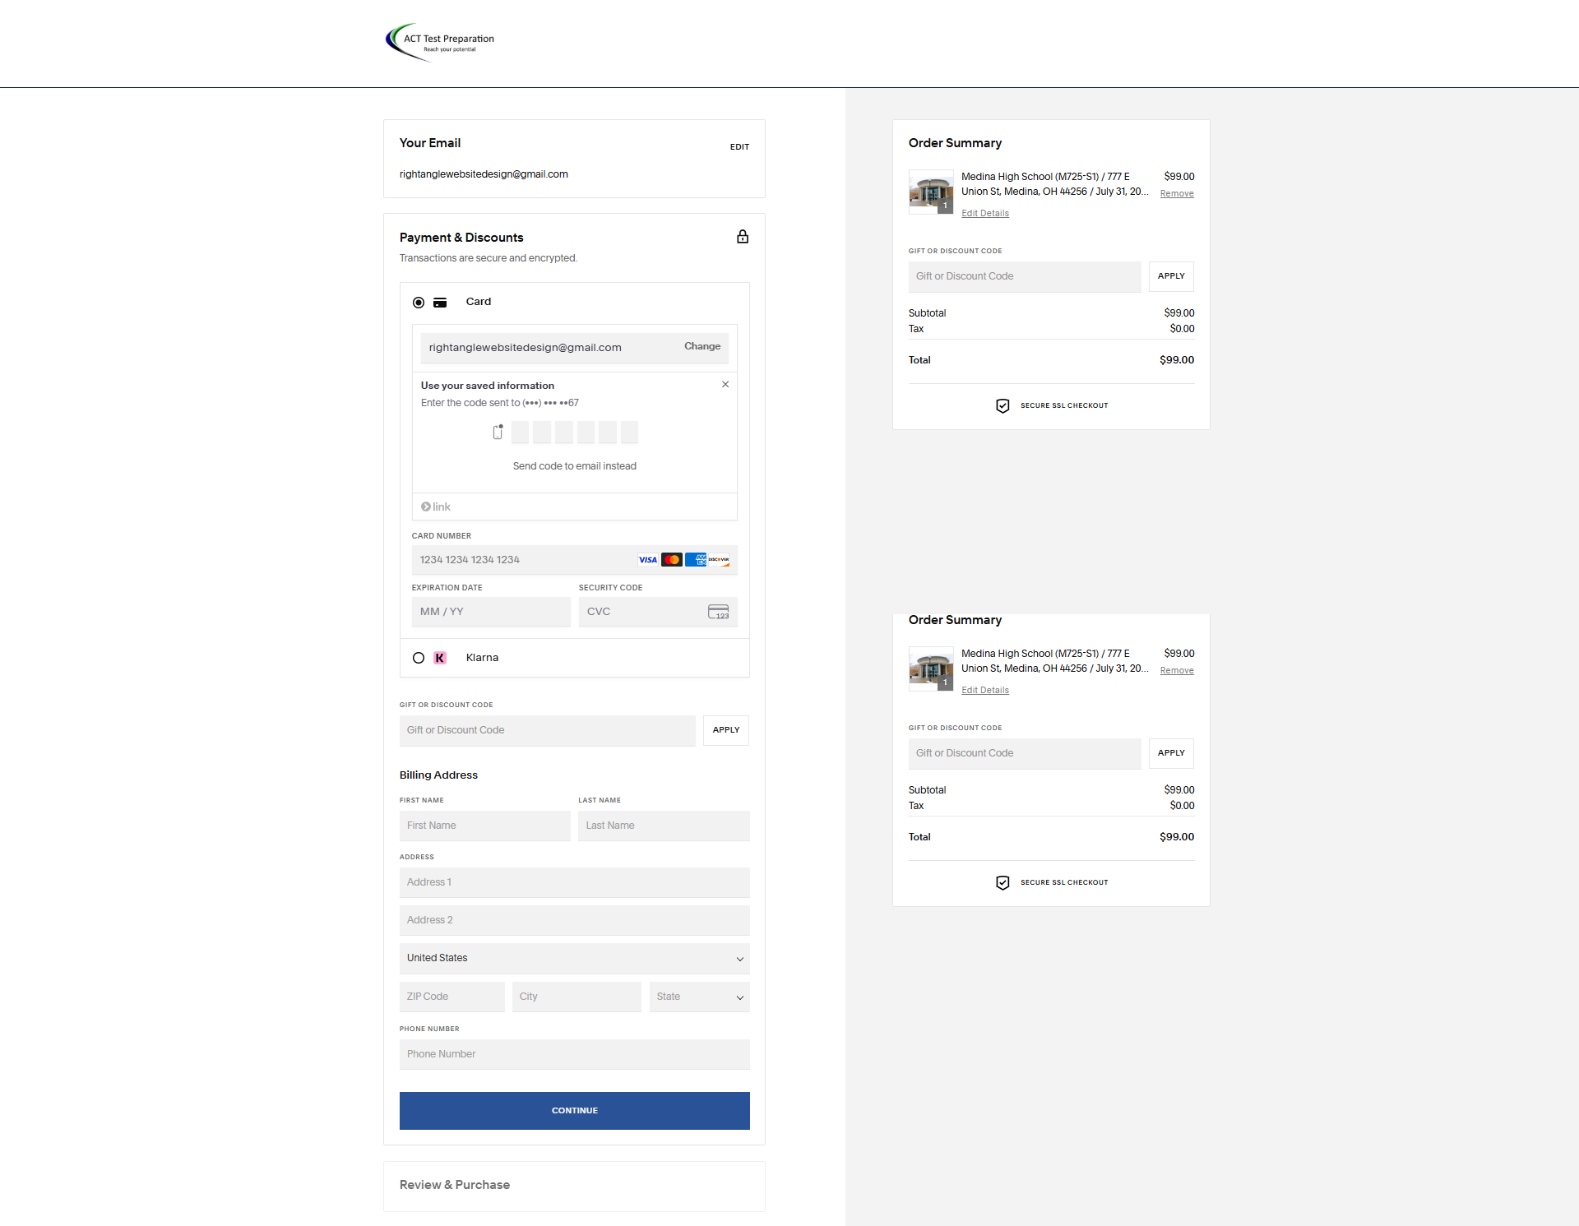This screenshot has width=1579, height=1226.
Task: Click the Link logo below code entry
Action: [436, 507]
